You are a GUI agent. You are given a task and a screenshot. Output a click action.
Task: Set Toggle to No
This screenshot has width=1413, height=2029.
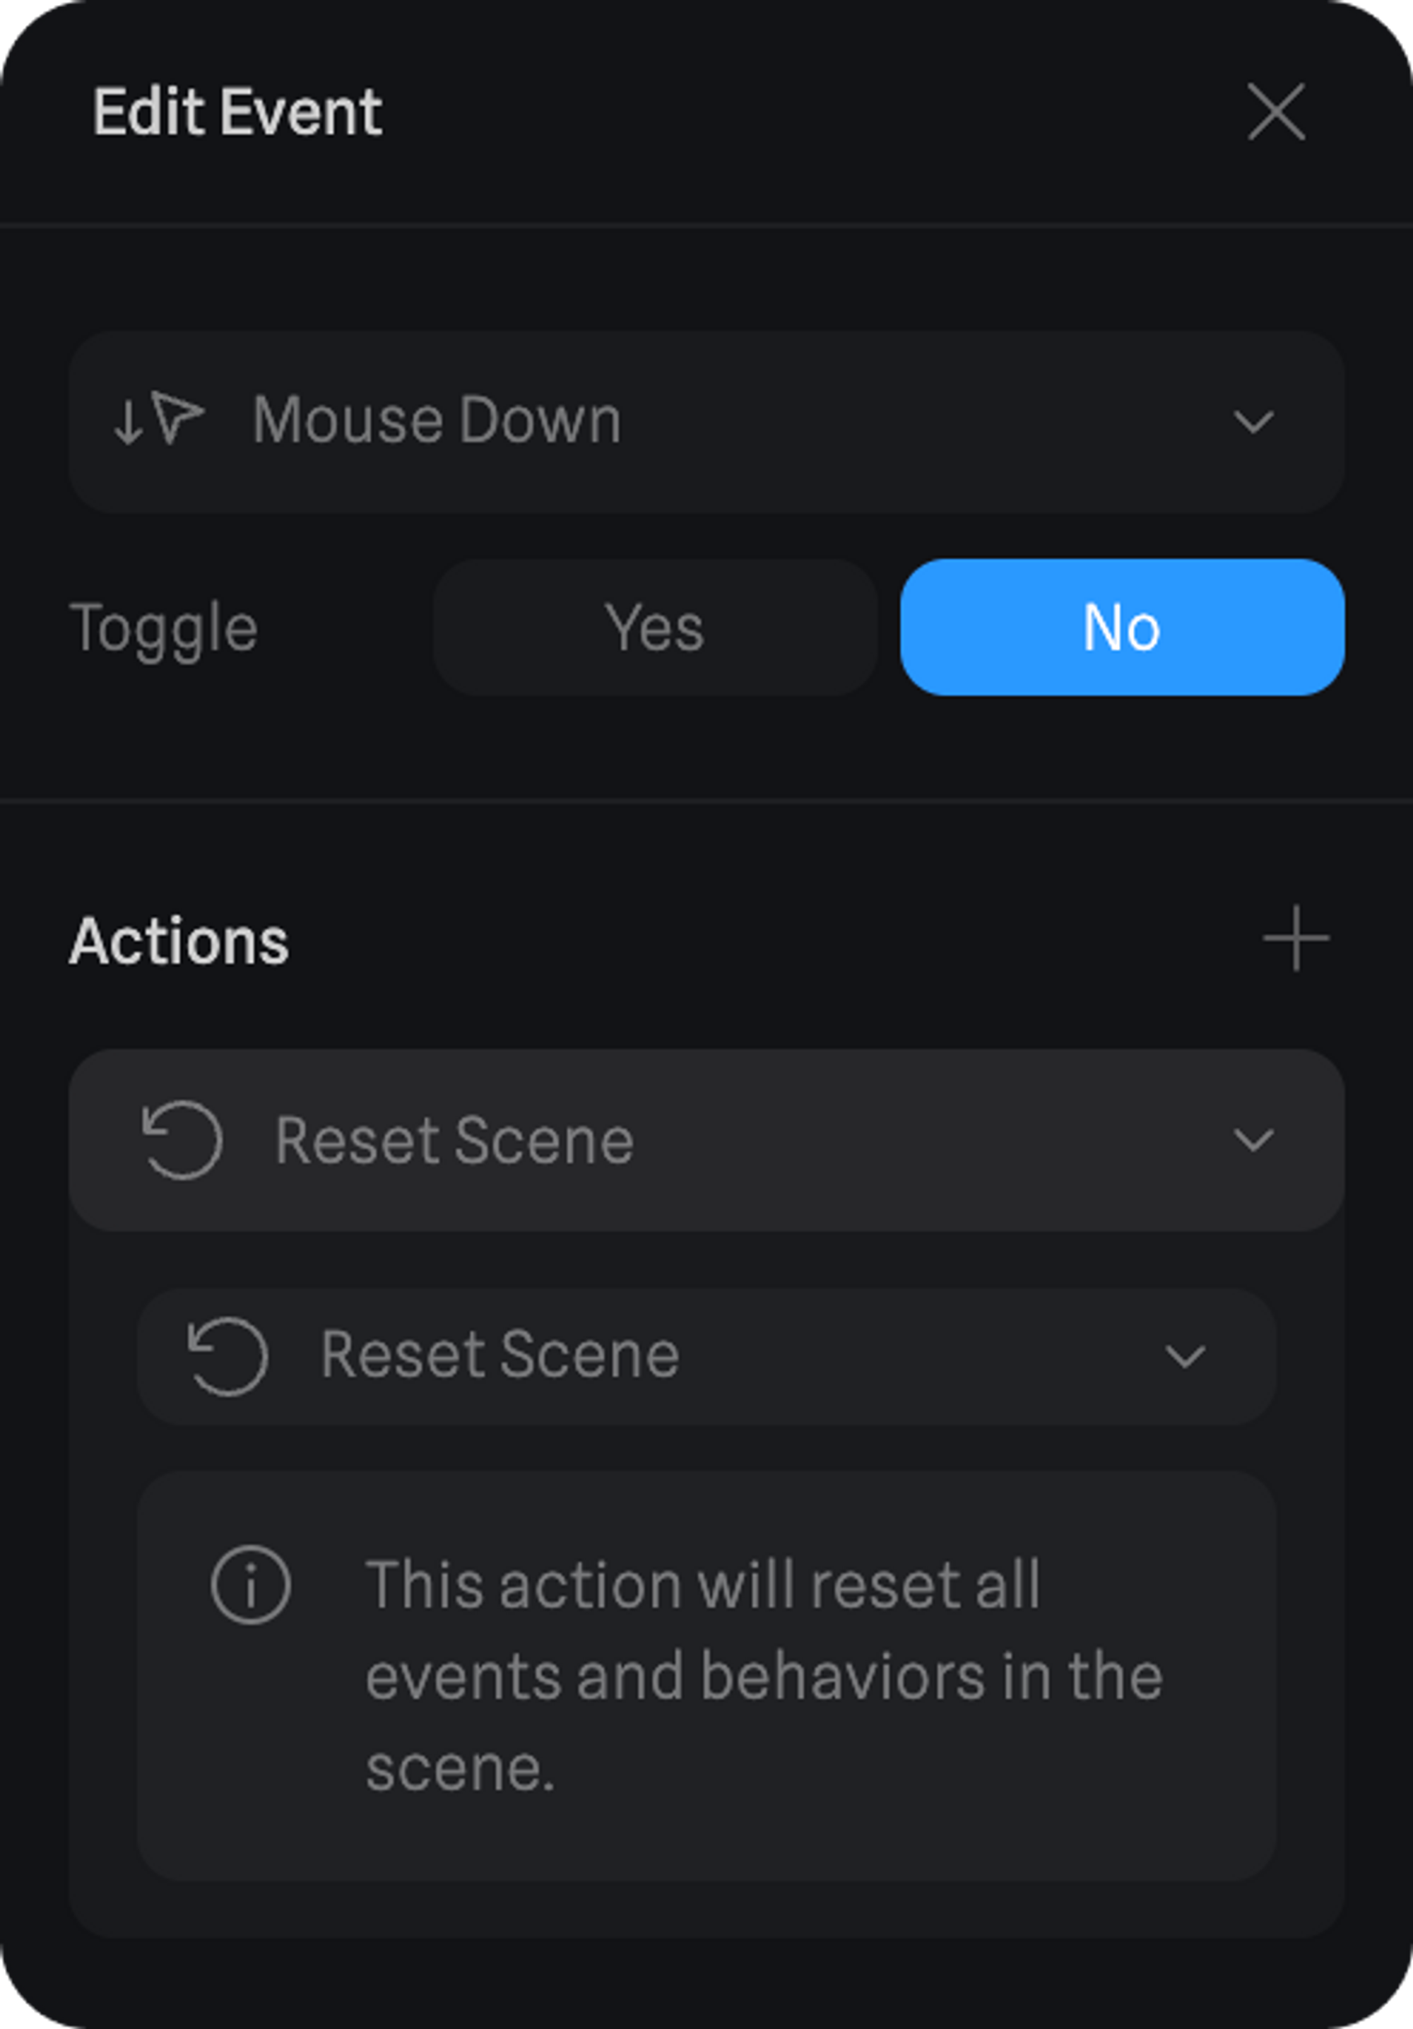pyautogui.click(x=1121, y=628)
